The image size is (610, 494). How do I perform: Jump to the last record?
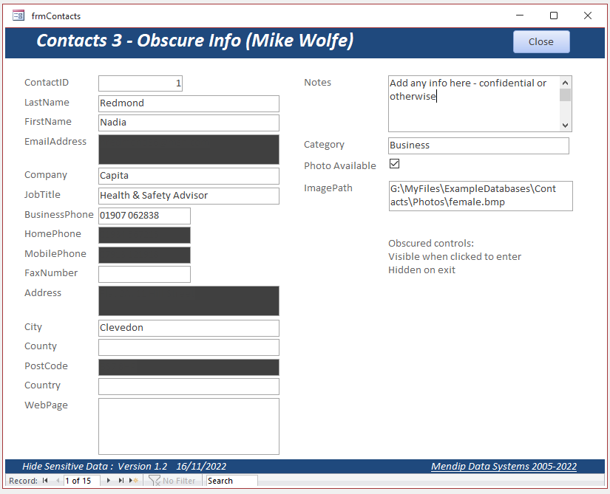pyautogui.click(x=121, y=481)
